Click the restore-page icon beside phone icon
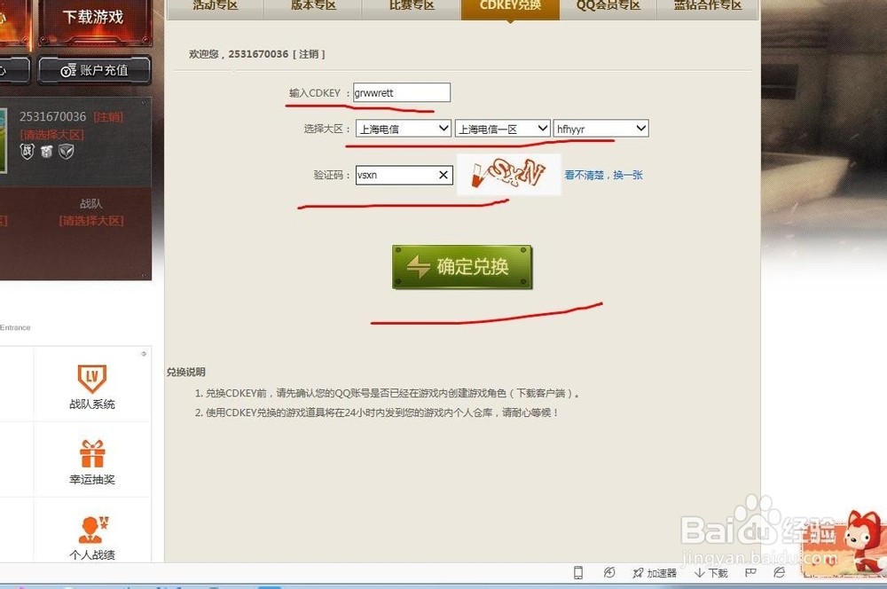 point(609,573)
